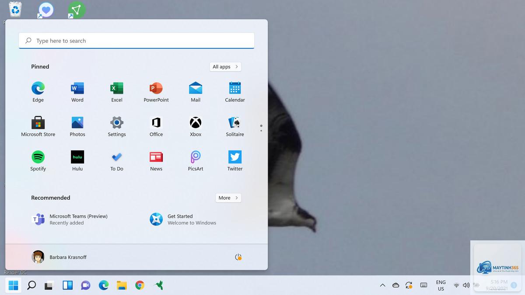Open Excel in the Start menu
This screenshot has height=295, width=525.
[117, 92]
